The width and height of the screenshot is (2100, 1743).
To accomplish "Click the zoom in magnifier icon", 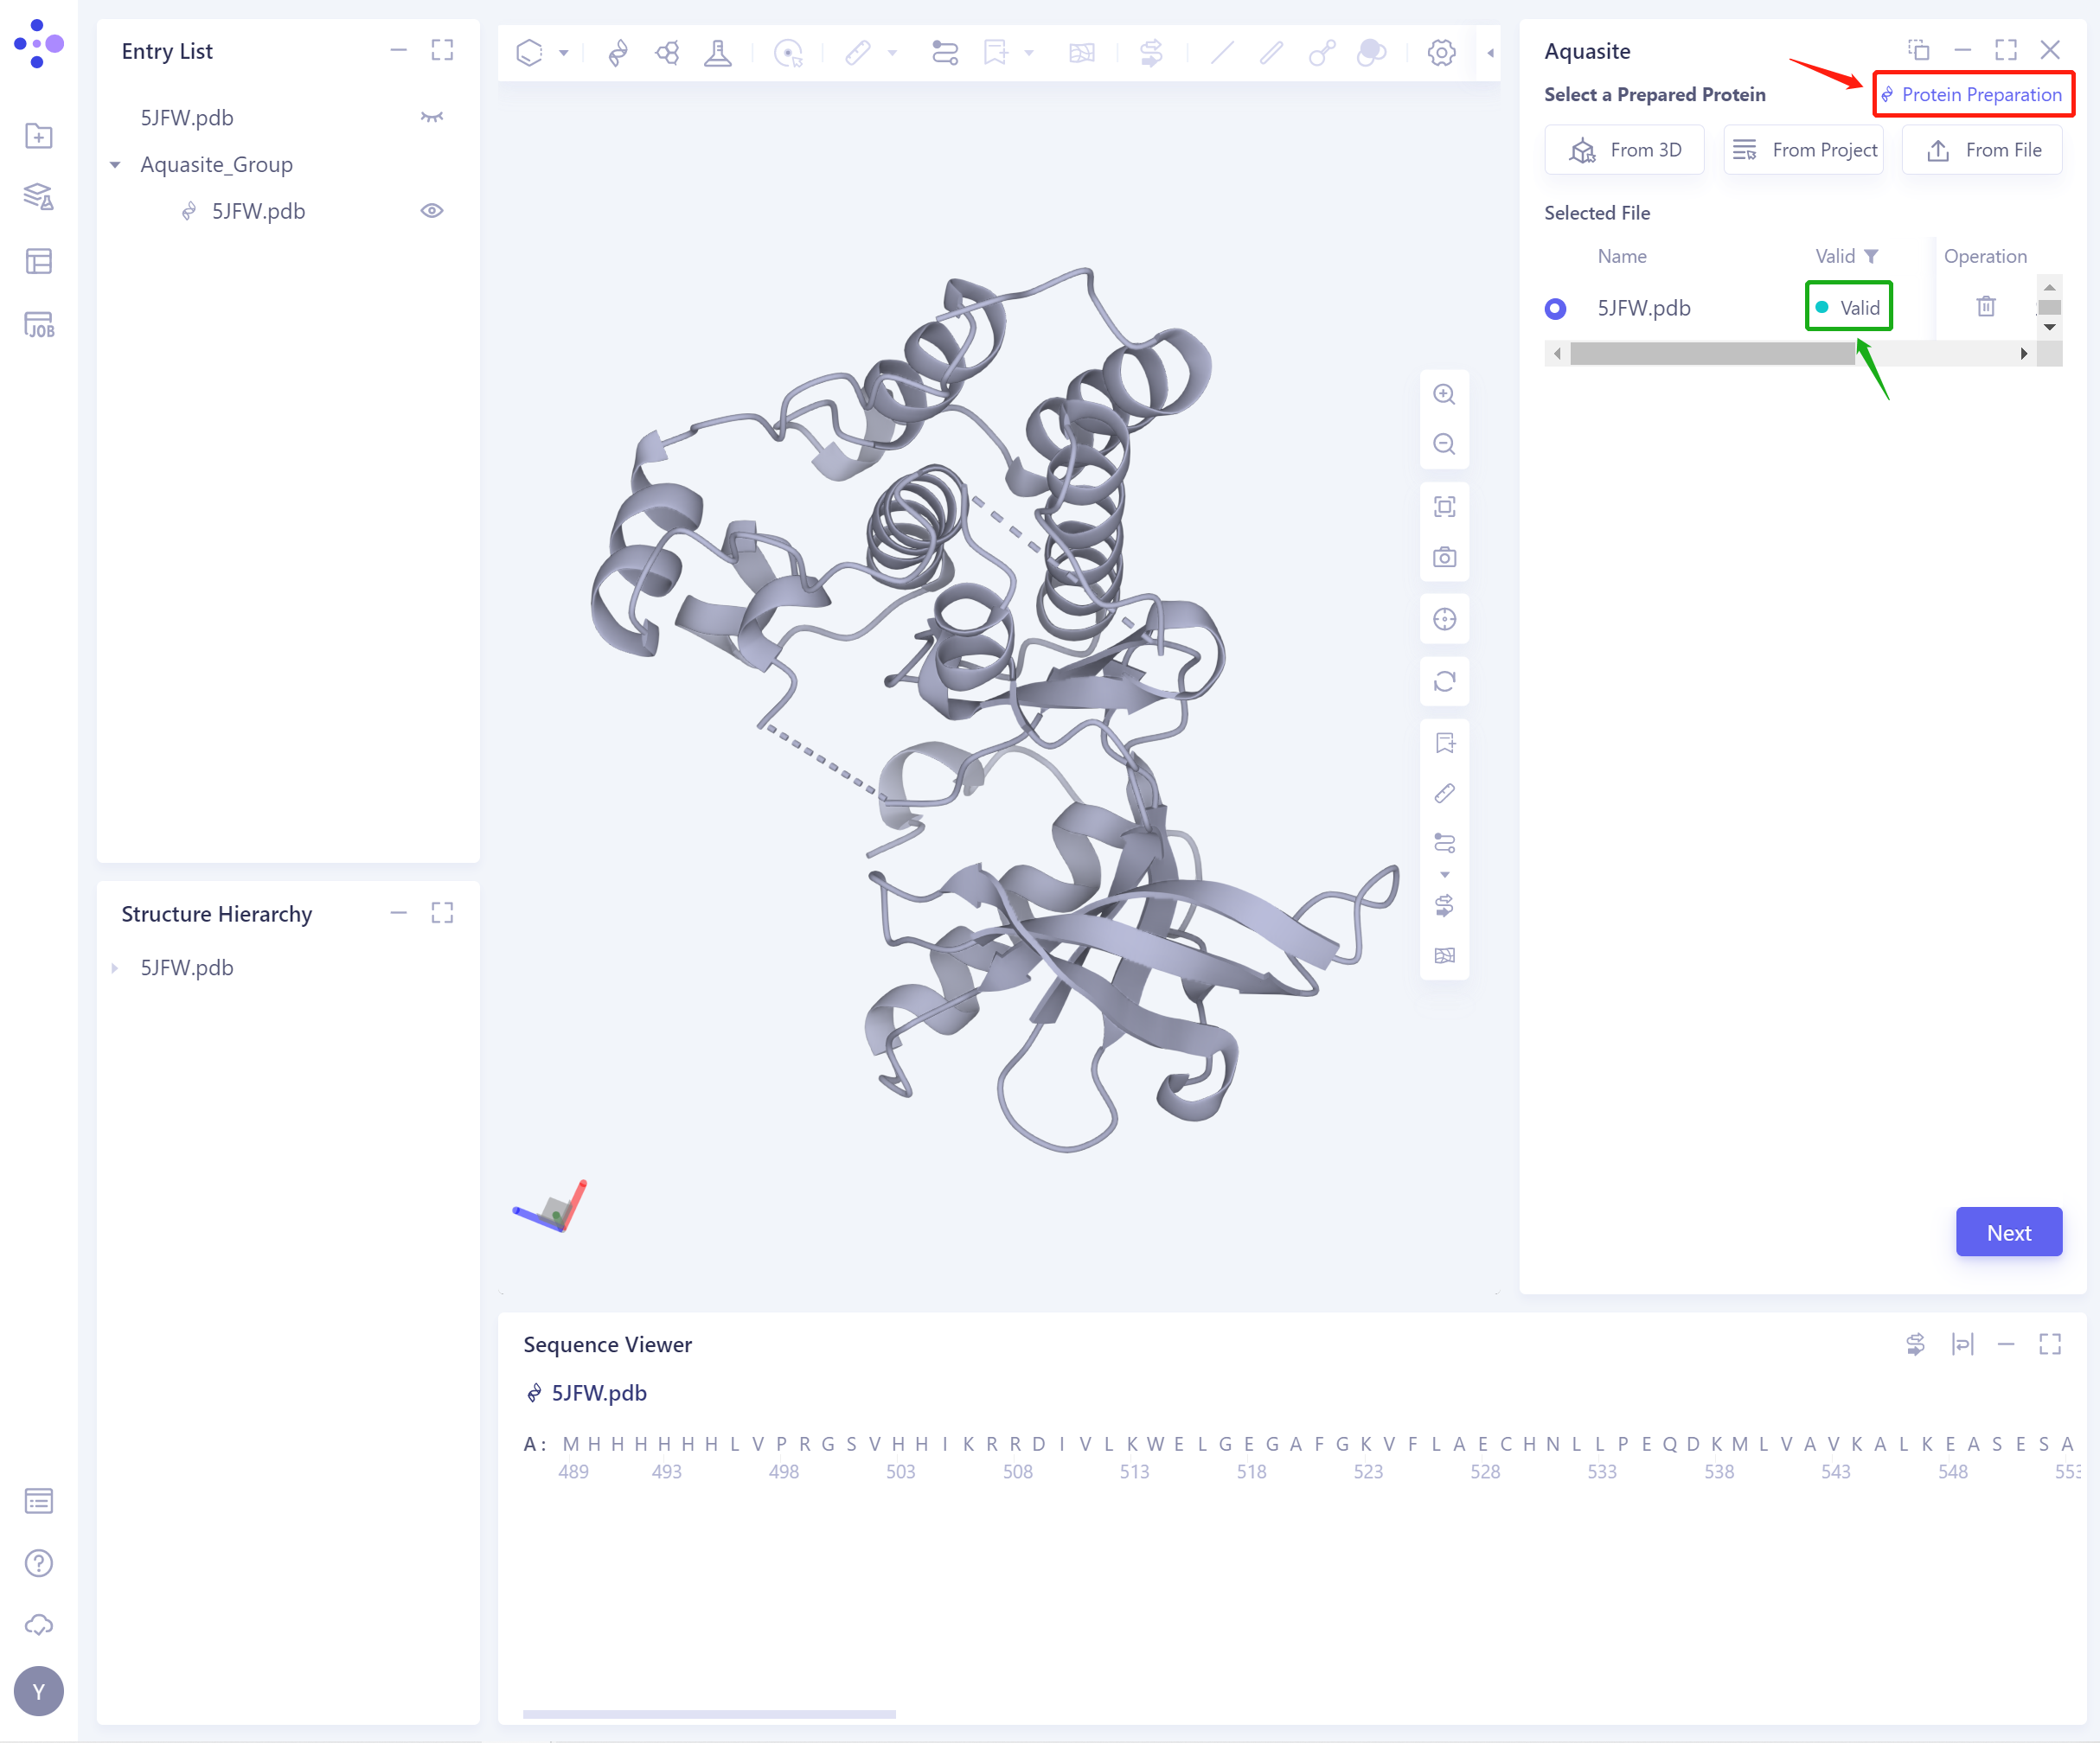I will 1443,393.
